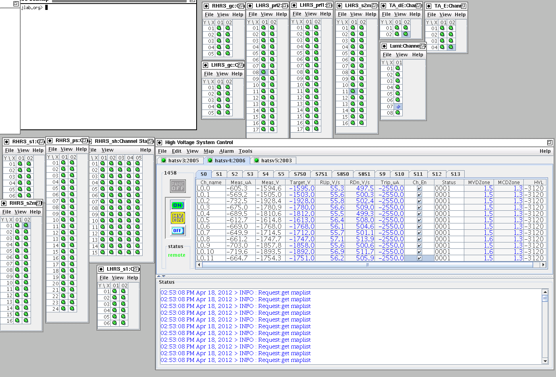Click Meas_V column header
The image size is (556, 377).
pyautogui.click(x=270, y=183)
